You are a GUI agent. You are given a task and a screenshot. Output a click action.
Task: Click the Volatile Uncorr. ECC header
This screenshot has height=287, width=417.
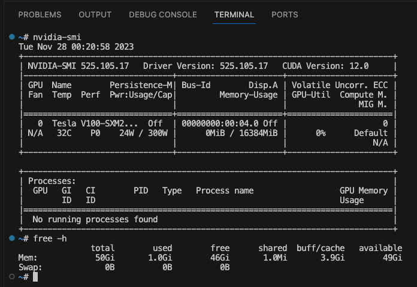point(340,85)
